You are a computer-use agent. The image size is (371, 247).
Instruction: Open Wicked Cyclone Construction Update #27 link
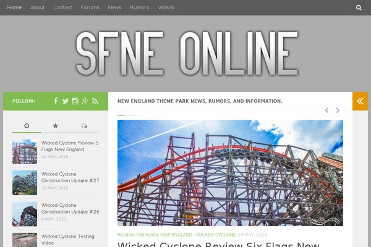[x=70, y=177]
